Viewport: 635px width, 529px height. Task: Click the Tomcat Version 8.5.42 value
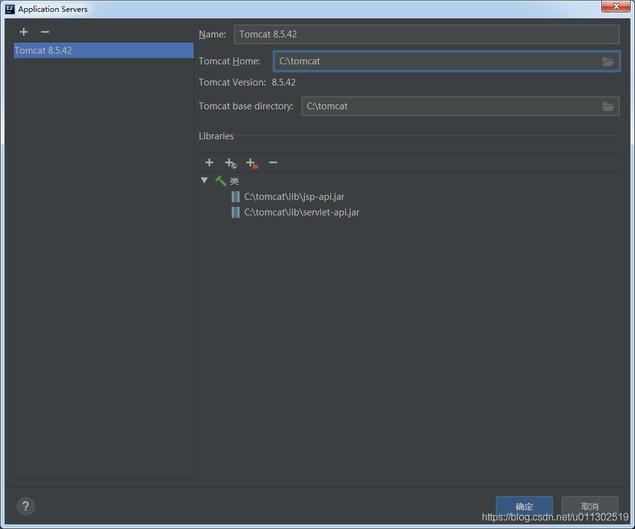(x=284, y=82)
